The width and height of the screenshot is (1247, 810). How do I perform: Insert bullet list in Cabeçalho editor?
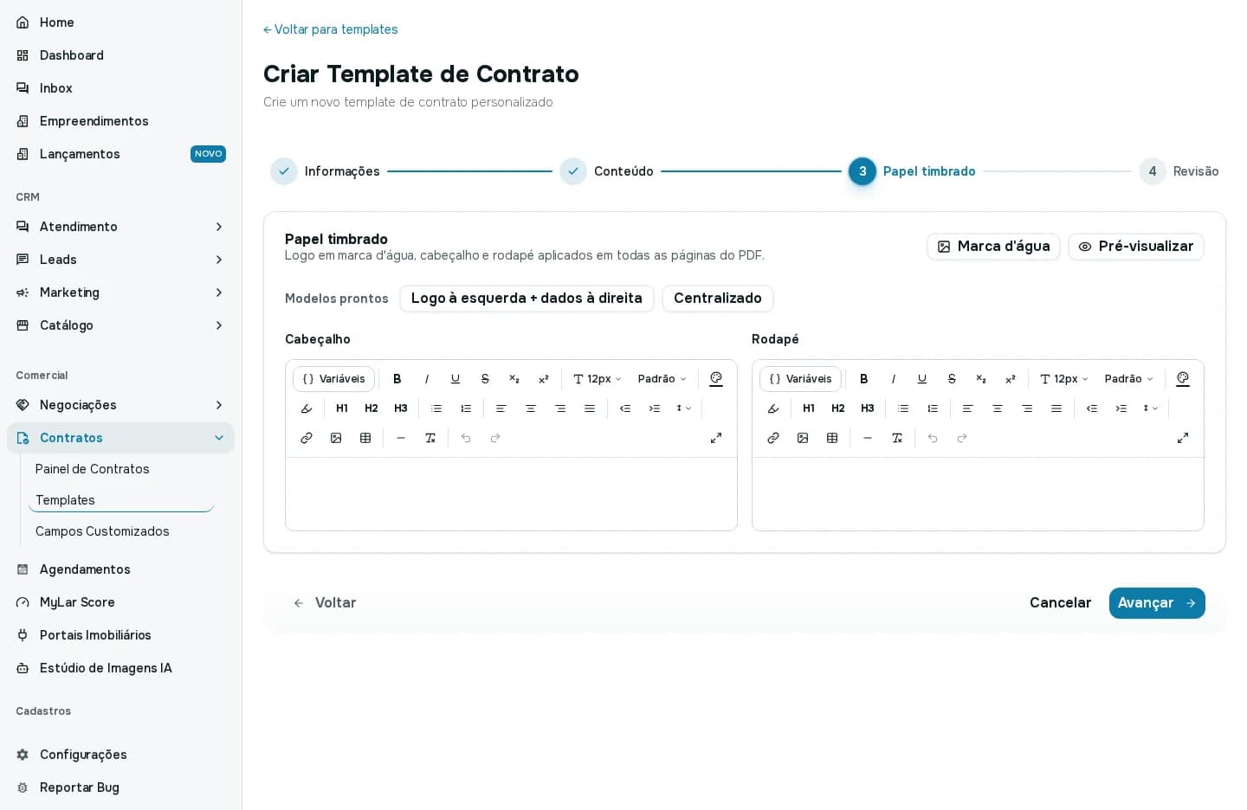coord(436,408)
